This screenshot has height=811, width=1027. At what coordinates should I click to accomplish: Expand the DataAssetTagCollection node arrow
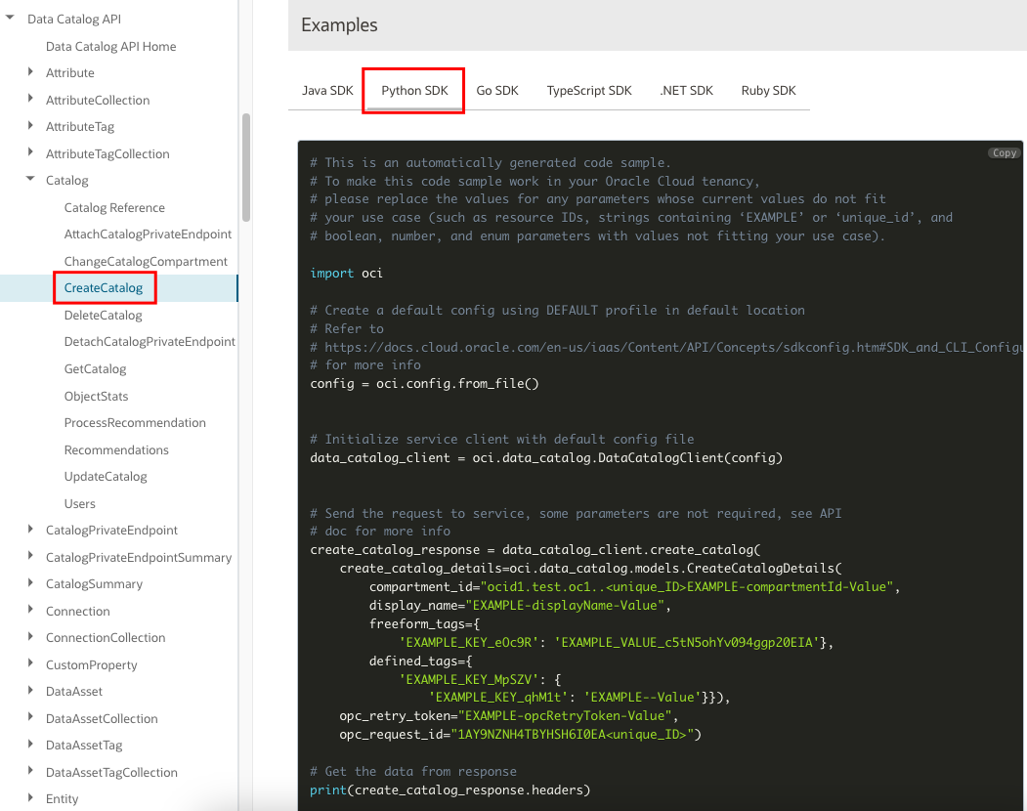[x=31, y=770]
